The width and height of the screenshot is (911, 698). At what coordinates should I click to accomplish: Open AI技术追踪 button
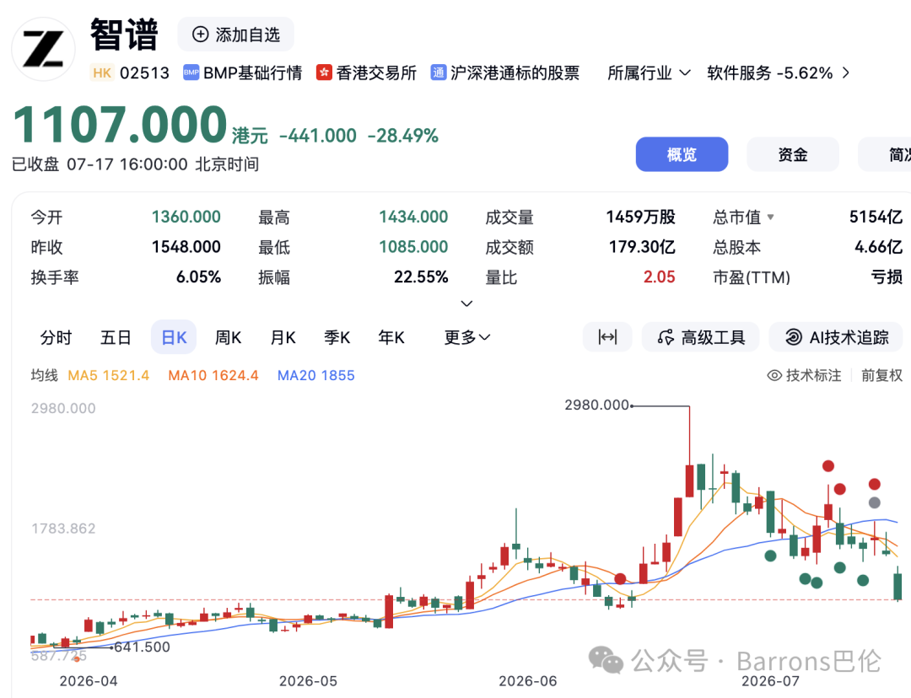(836, 337)
